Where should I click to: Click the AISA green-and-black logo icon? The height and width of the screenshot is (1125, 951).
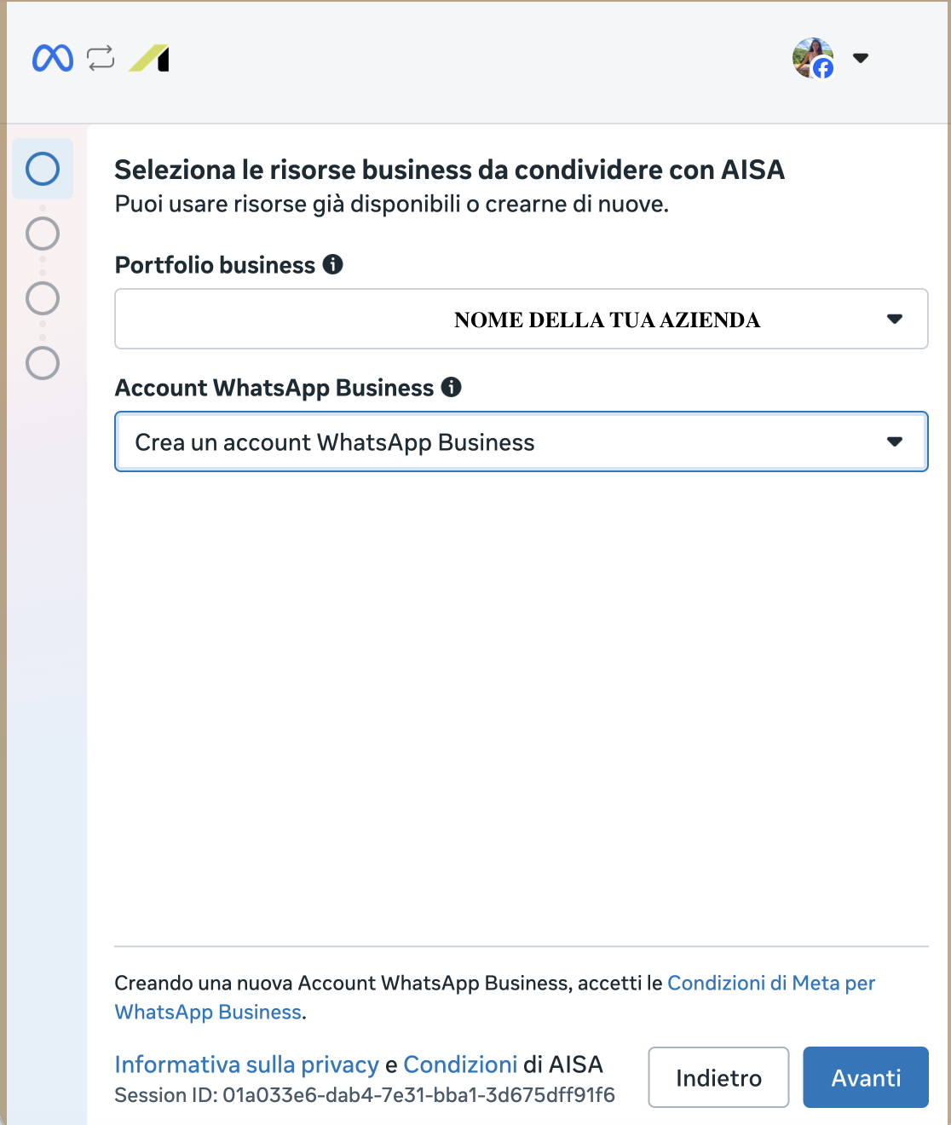(x=149, y=59)
